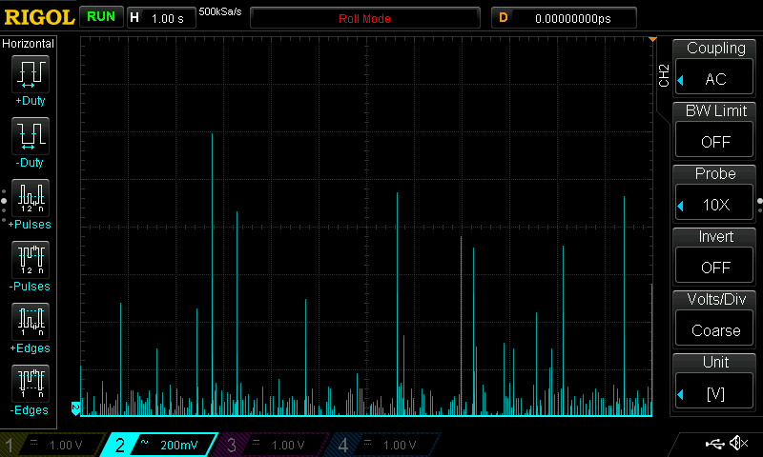
Task: Select channel 1 tab at 1.00 V
Action: point(53,445)
